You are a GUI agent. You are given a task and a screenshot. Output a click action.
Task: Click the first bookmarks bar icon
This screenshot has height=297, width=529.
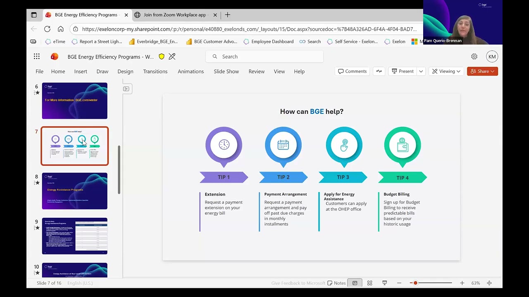(33, 41)
